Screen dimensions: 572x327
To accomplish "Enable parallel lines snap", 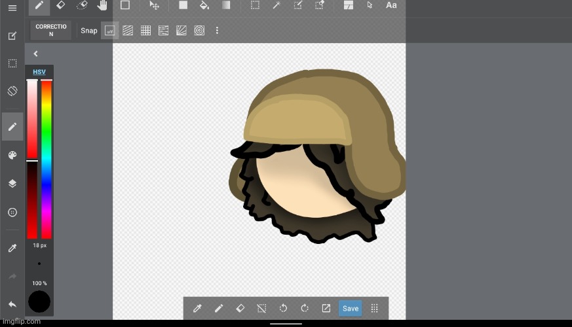I will coord(128,31).
